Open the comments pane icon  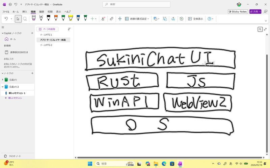click(265, 11)
